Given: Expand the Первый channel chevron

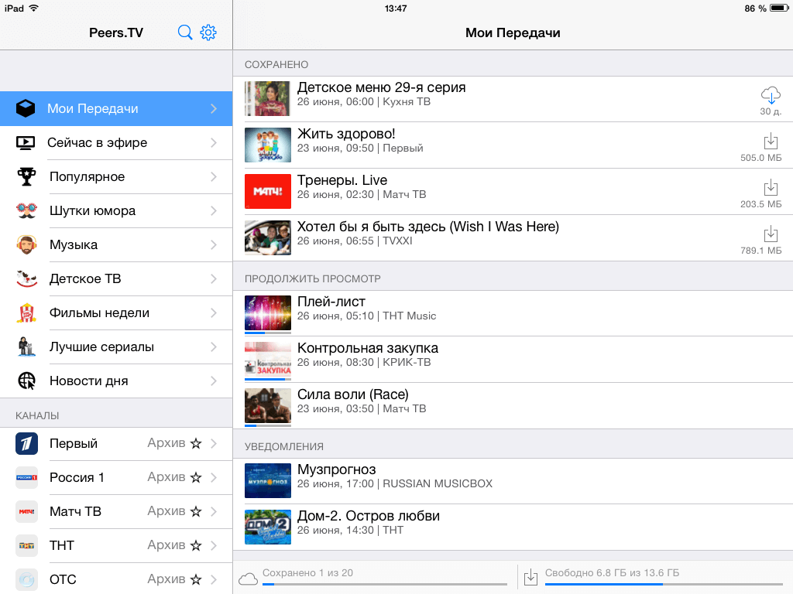Looking at the screenshot, I should pyautogui.click(x=214, y=443).
